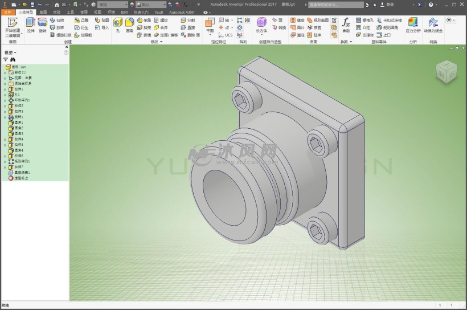
Task: Click the 登录 sign-in button
Action: 390,5
